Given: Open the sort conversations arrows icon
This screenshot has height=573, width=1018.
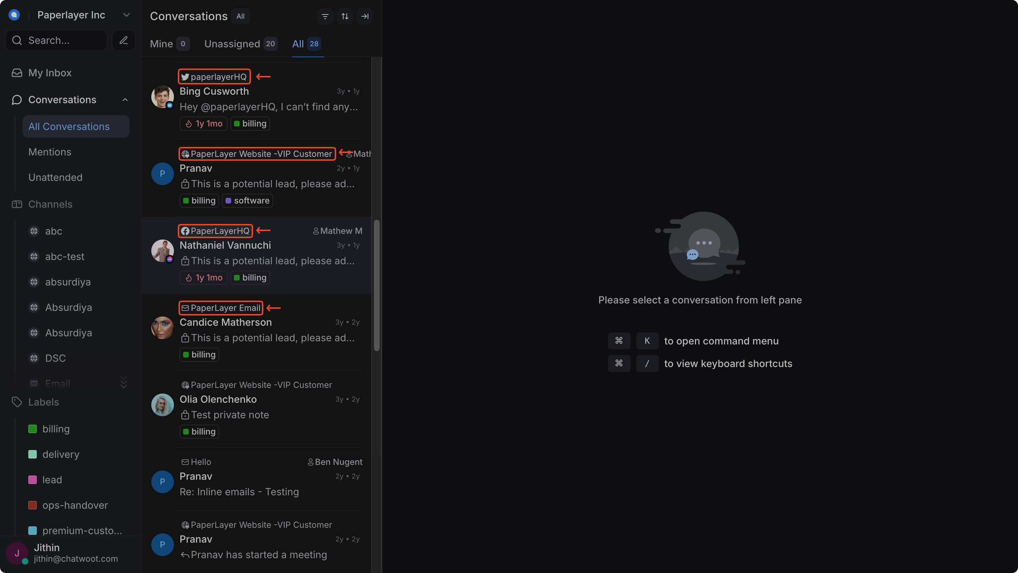Looking at the screenshot, I should click(345, 16).
